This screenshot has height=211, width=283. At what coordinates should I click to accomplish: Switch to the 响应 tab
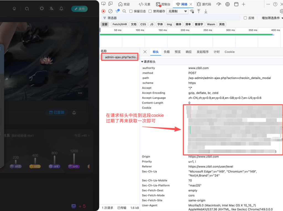point(188,52)
